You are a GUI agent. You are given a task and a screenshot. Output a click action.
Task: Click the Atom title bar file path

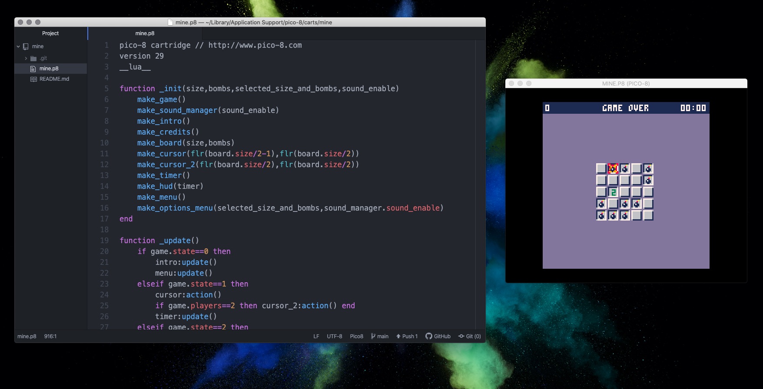[254, 22]
